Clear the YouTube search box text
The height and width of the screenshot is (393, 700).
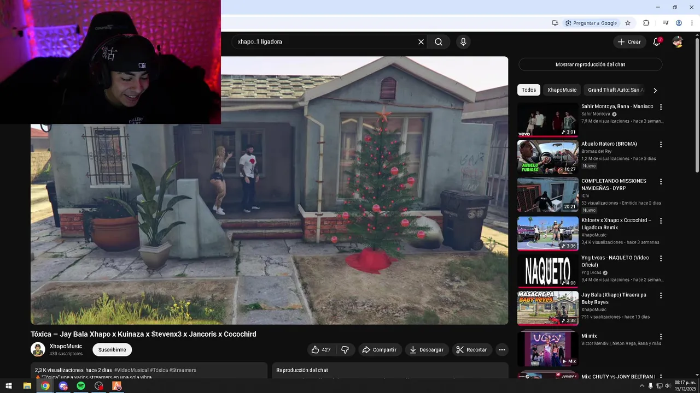tap(421, 41)
